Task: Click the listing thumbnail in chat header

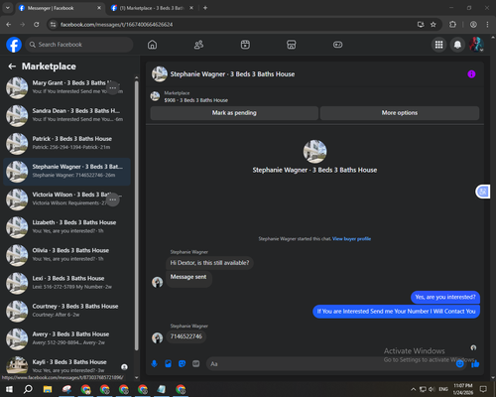Action: click(x=160, y=74)
